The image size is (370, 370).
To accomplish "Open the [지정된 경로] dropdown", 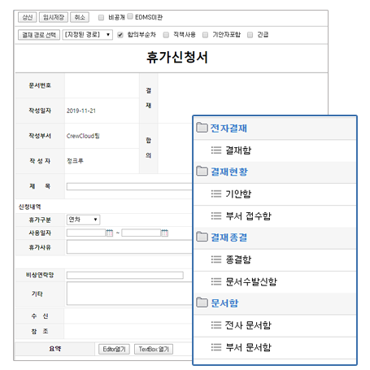I will [87, 35].
